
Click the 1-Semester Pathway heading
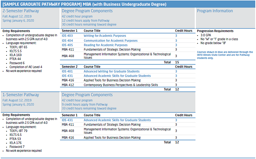[x=21, y=95]
